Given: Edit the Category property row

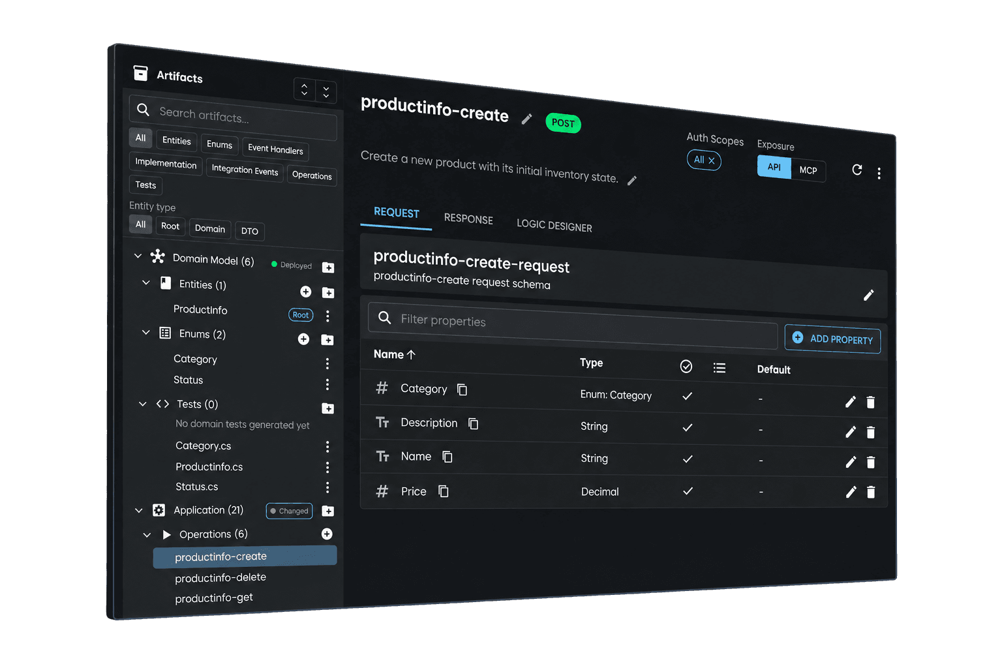Looking at the screenshot, I should click(x=850, y=402).
